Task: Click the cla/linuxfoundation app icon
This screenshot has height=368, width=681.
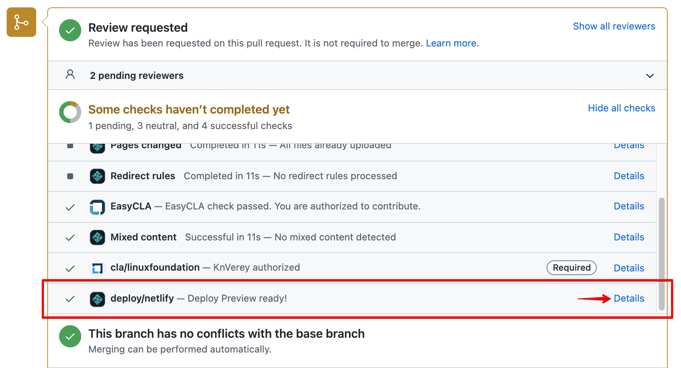Action: [x=97, y=268]
